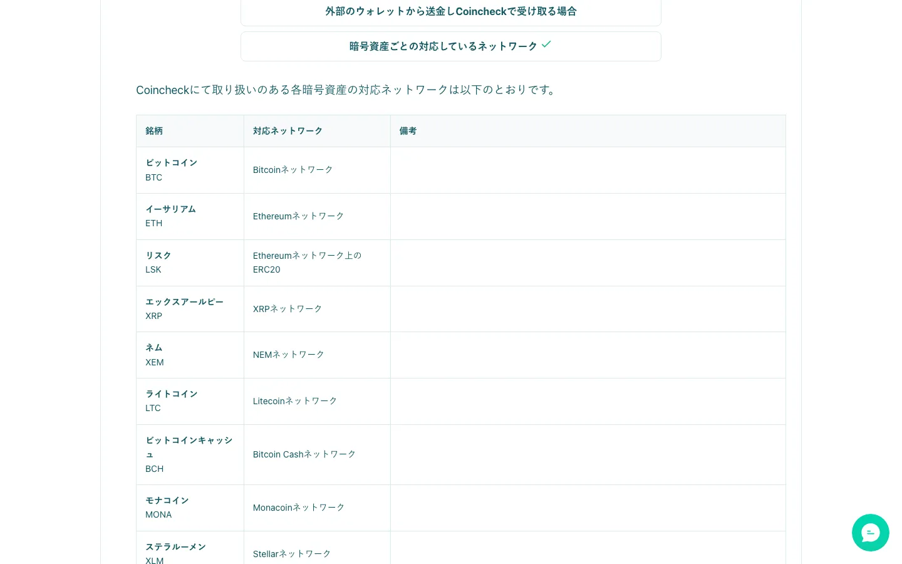Click the ETH ticker text

pos(154,223)
